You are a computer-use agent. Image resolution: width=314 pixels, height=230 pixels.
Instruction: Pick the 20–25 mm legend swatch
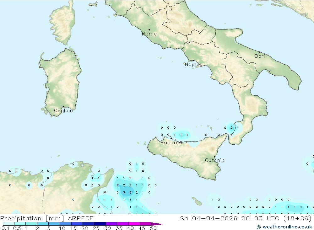pyautogui.click(x=88, y=224)
